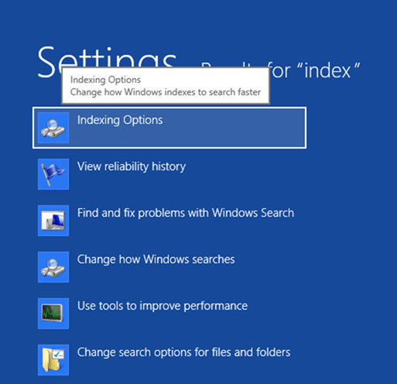Click the words Windows Search in troubleshooting result
Image resolution: width=397 pixels, height=384 pixels.
[x=253, y=213]
